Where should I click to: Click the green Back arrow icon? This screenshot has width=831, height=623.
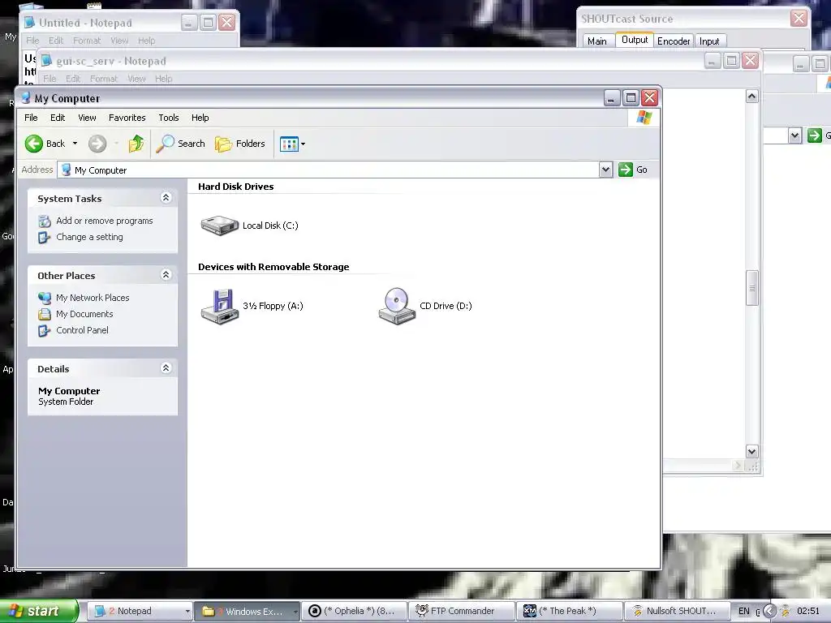coord(34,144)
